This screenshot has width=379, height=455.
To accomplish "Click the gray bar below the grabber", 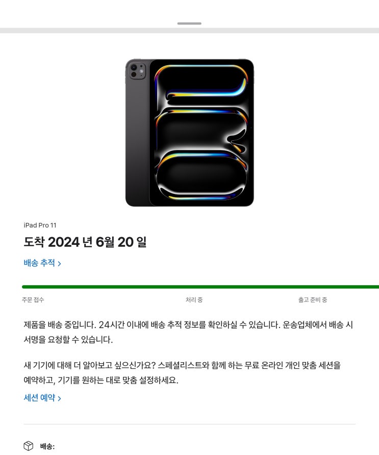I will tap(190, 31).
